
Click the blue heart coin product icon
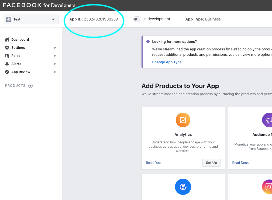point(183,187)
